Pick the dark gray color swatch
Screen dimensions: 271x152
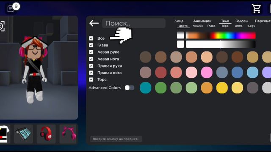[x=252, y=88]
